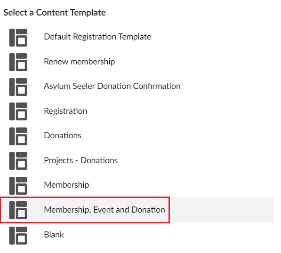The height and width of the screenshot is (253, 281).
Task: Select the Registration template text
Action: point(65,111)
